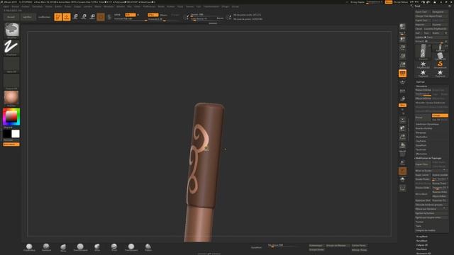454x255 pixels.
Task: Toggle Persp perspective on right shelf
Action: 402,73
